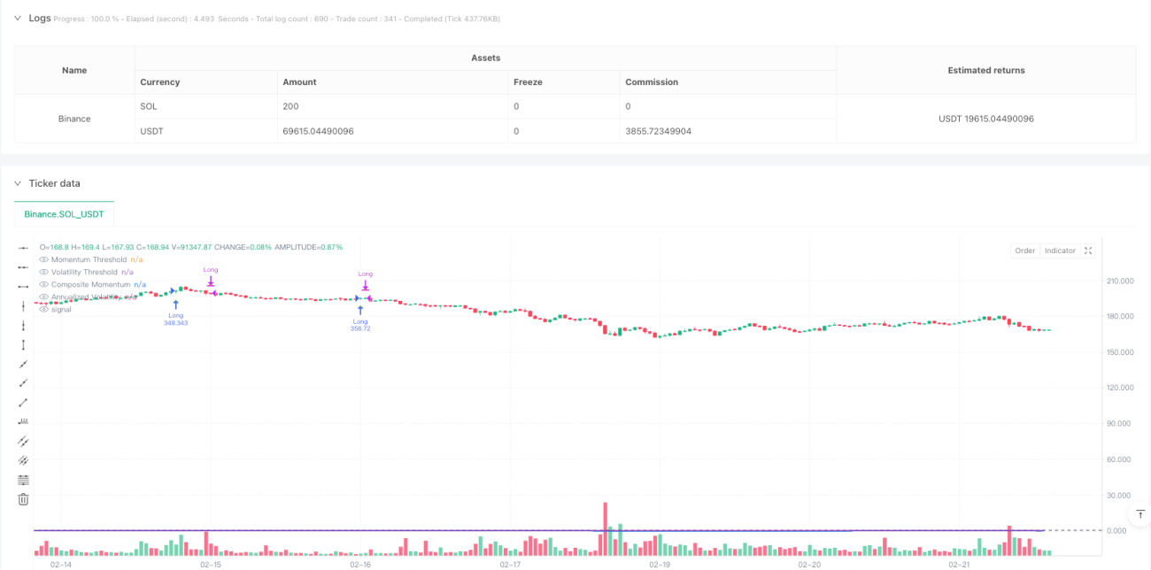Switch to the Binance.SOL_USDT tab
Screen dimensions: 1151x570
click(x=64, y=214)
